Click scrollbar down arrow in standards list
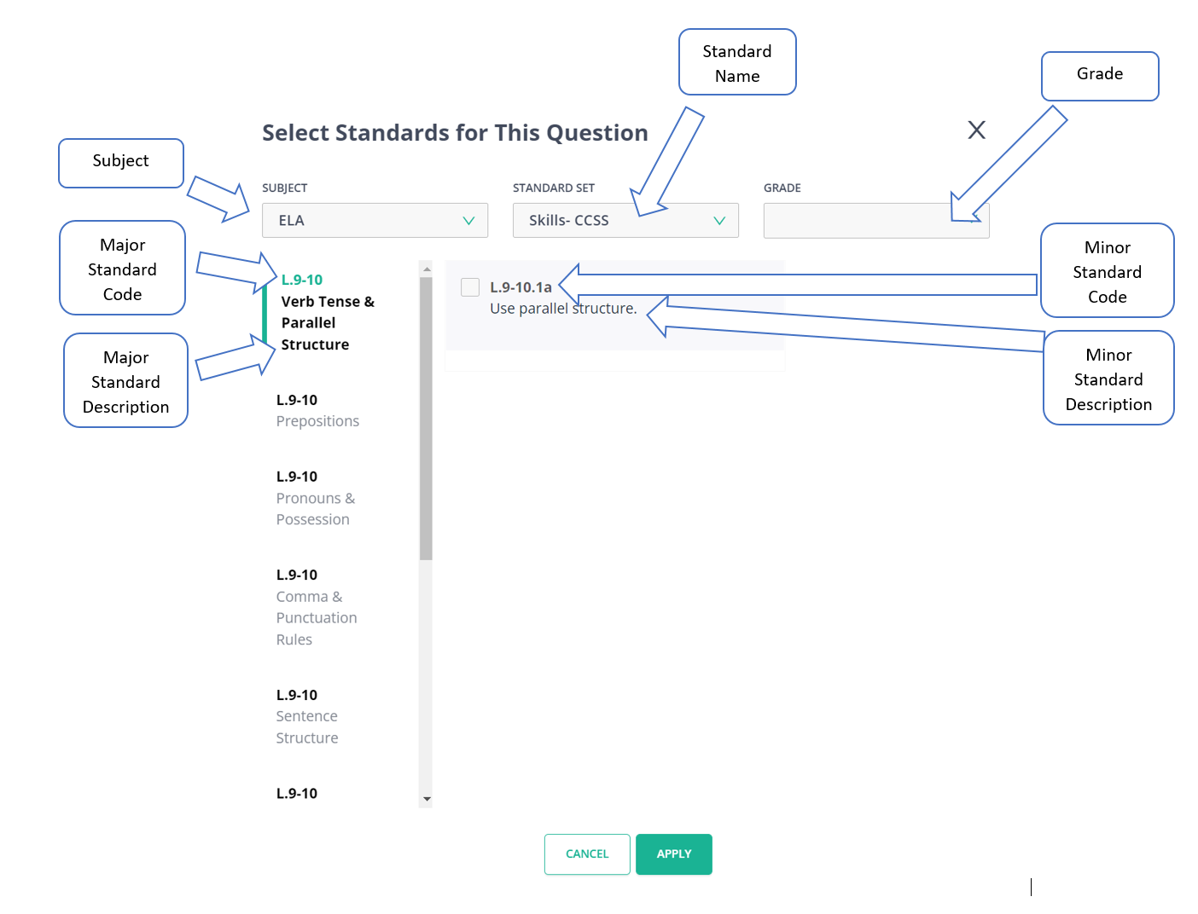1198x914 pixels. [x=427, y=800]
